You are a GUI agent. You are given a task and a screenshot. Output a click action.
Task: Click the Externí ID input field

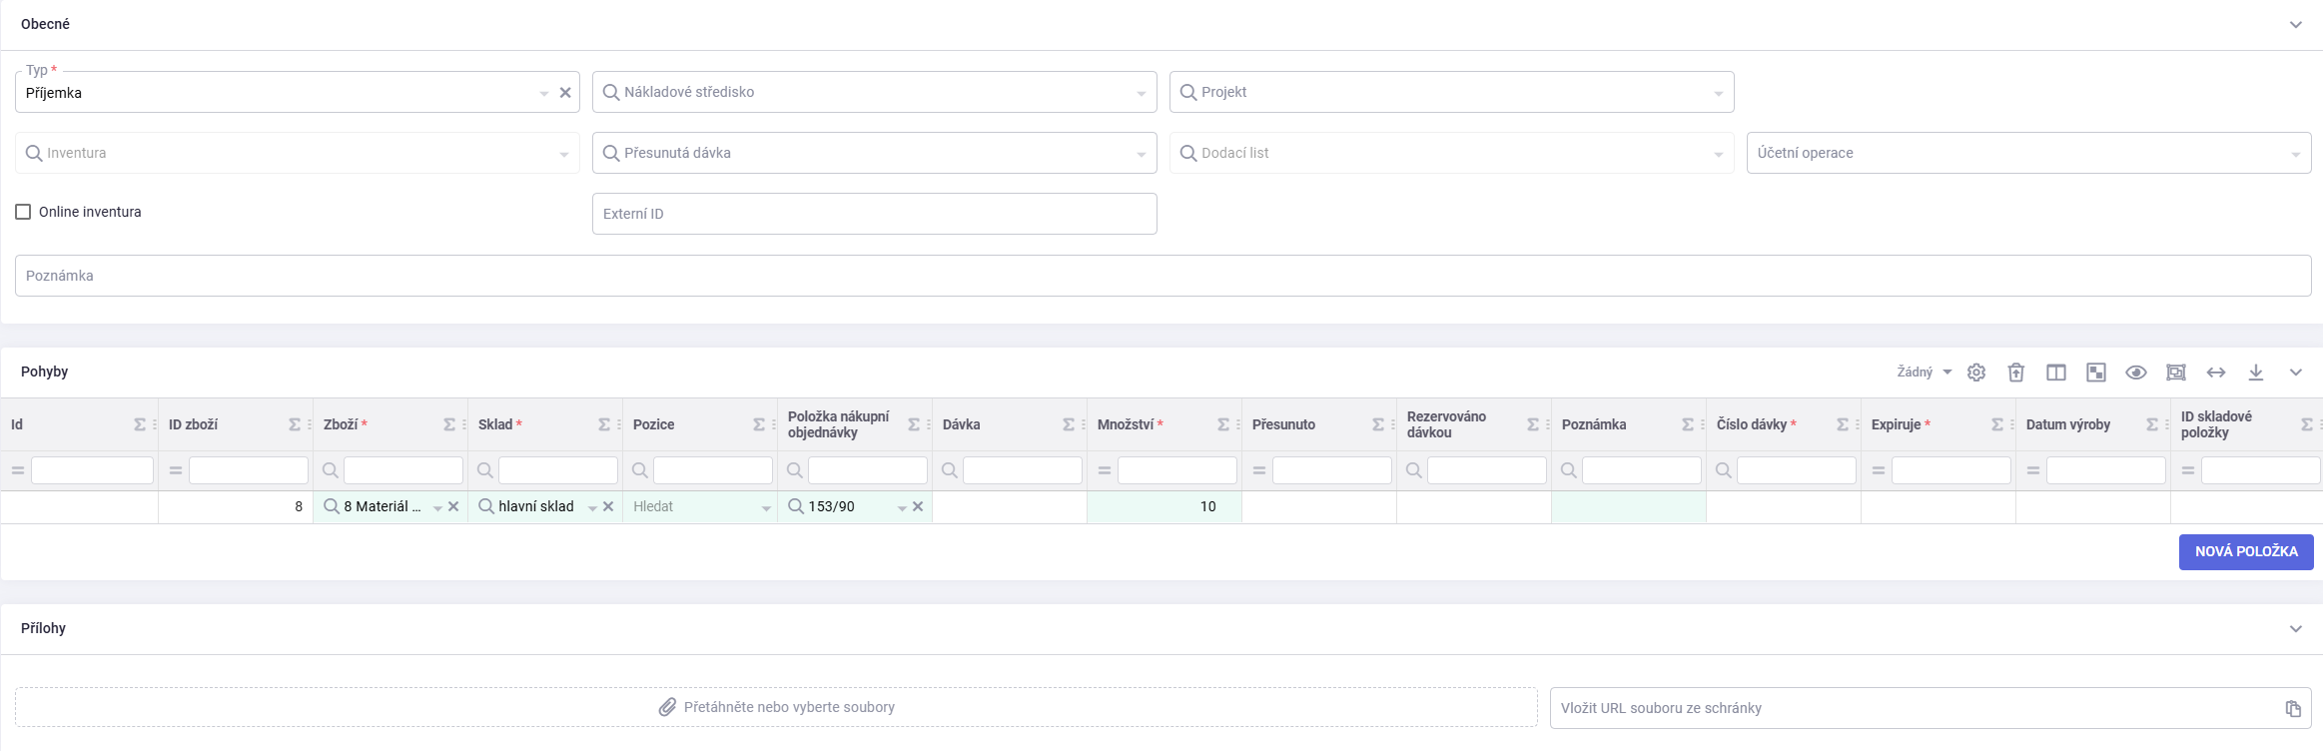click(x=875, y=214)
